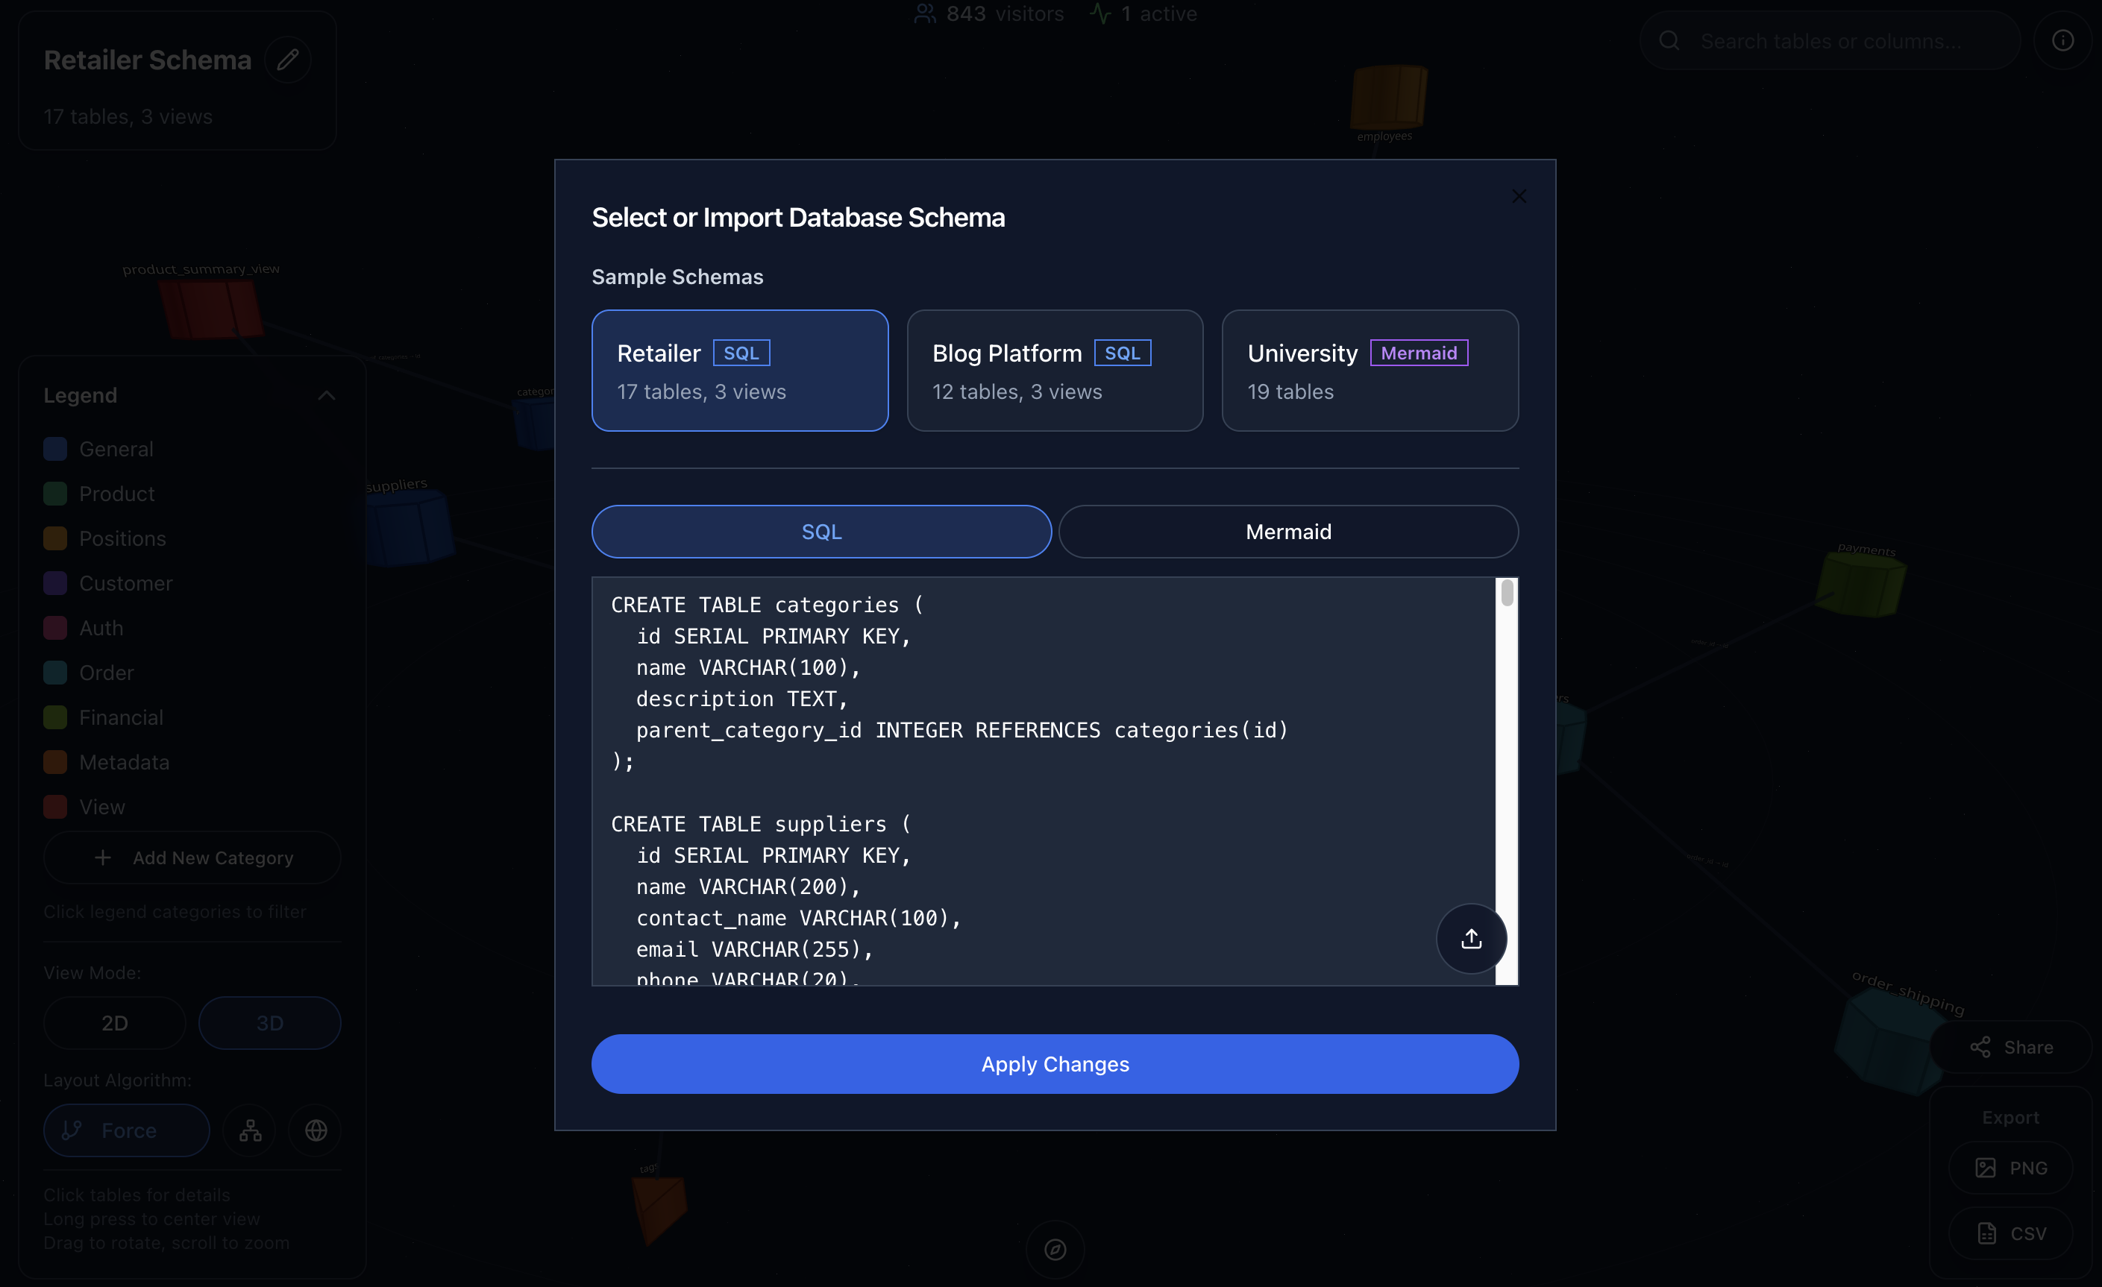Viewport: 2102px width, 1287px height.
Task: Switch view mode to 2D
Action: 113,1022
